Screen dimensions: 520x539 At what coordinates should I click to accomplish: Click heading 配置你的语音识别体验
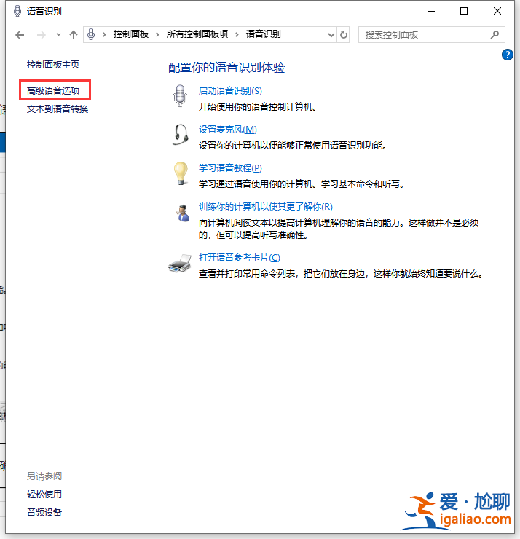tap(226, 67)
